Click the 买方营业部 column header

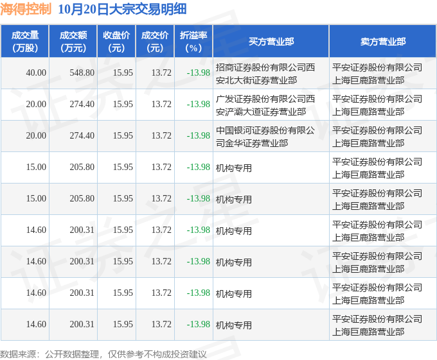click(x=271, y=42)
